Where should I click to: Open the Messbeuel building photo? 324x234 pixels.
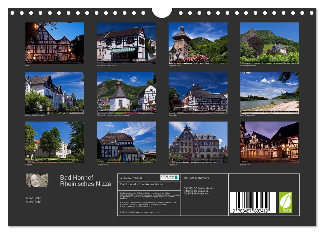click(x=198, y=142)
